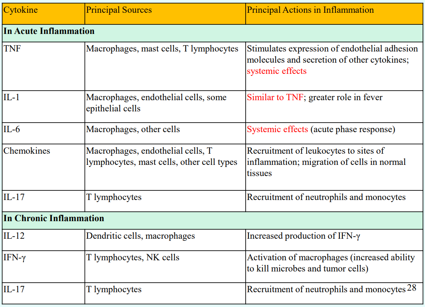The height and width of the screenshot is (307, 425).
Task: Select the Chemokines cytokine cell
Action: click(x=26, y=151)
